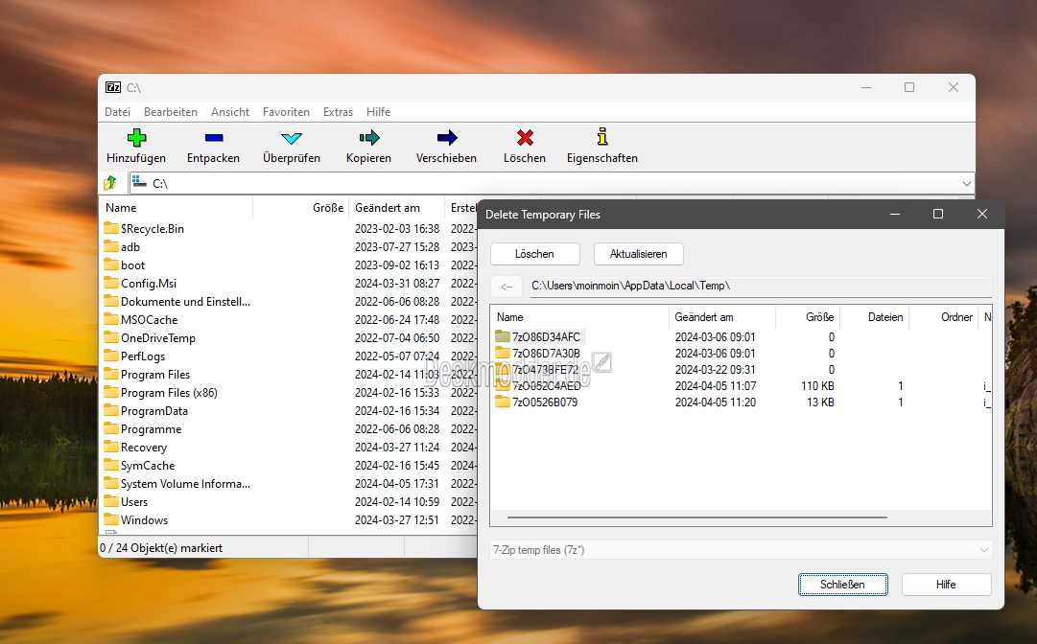Maximize the Delete Temporary Files dialog
The image size is (1037, 644).
point(938,214)
